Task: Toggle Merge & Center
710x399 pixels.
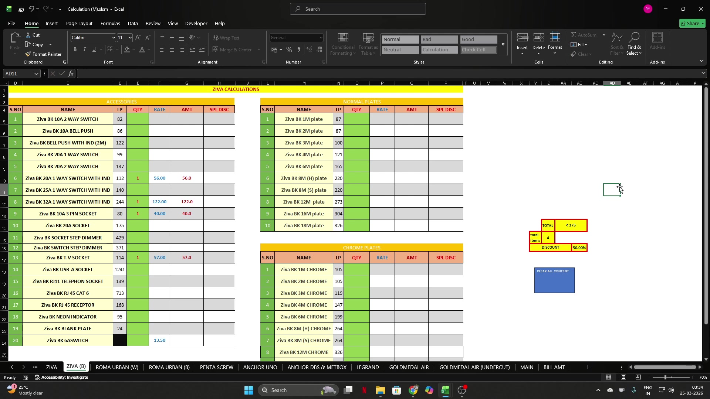Action: click(x=233, y=50)
